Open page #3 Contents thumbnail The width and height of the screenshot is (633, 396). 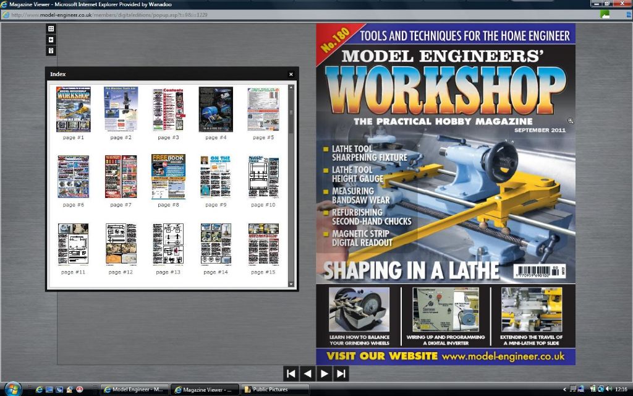pos(168,109)
